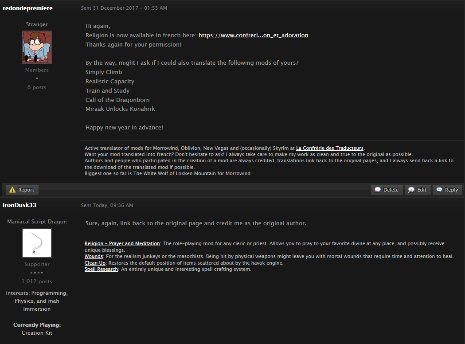465x344 pixels.
Task: Open the Wounds mod link
Action: [x=94, y=256]
